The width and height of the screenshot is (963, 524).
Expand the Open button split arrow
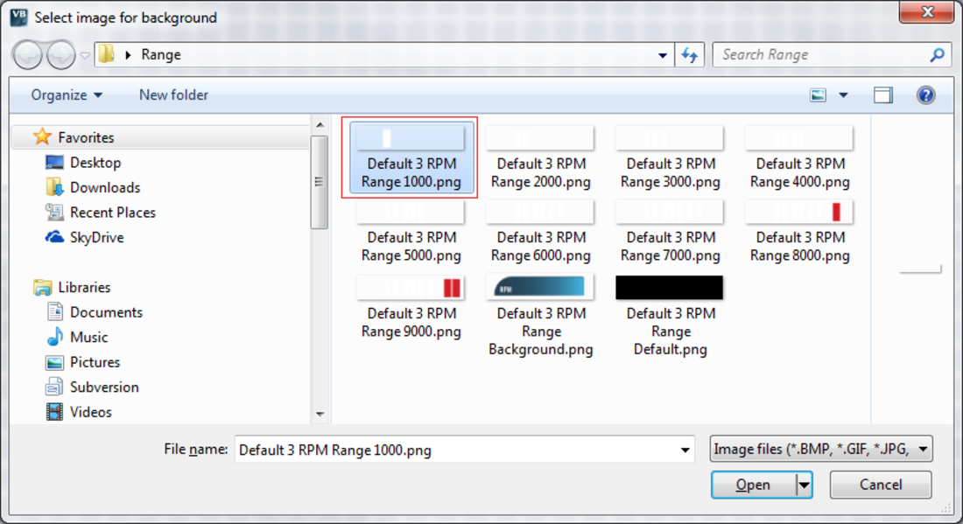[x=804, y=485]
